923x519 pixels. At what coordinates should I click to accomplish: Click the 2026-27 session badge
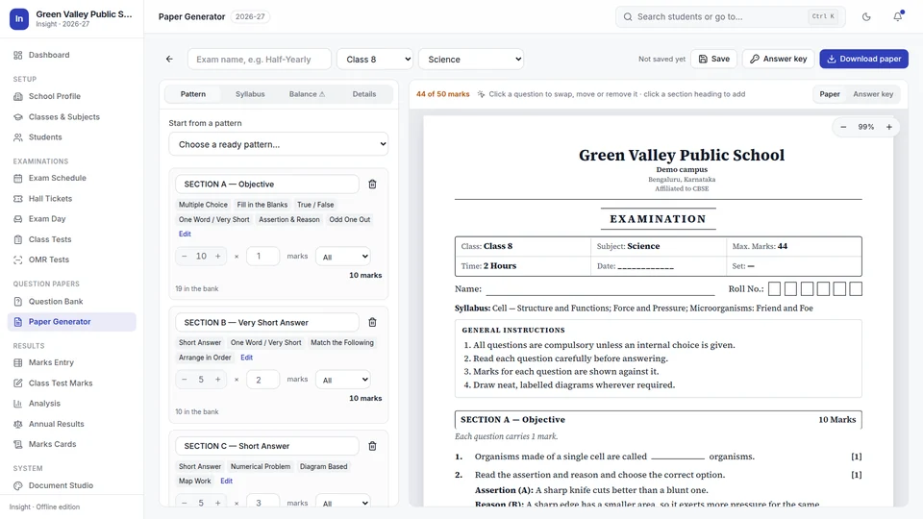(250, 16)
